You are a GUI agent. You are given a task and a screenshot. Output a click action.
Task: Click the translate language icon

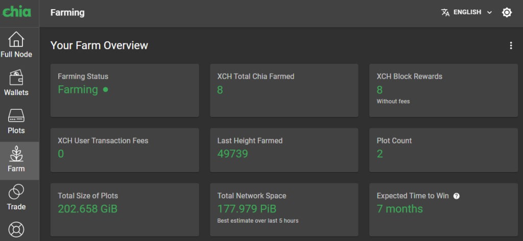pyautogui.click(x=445, y=12)
